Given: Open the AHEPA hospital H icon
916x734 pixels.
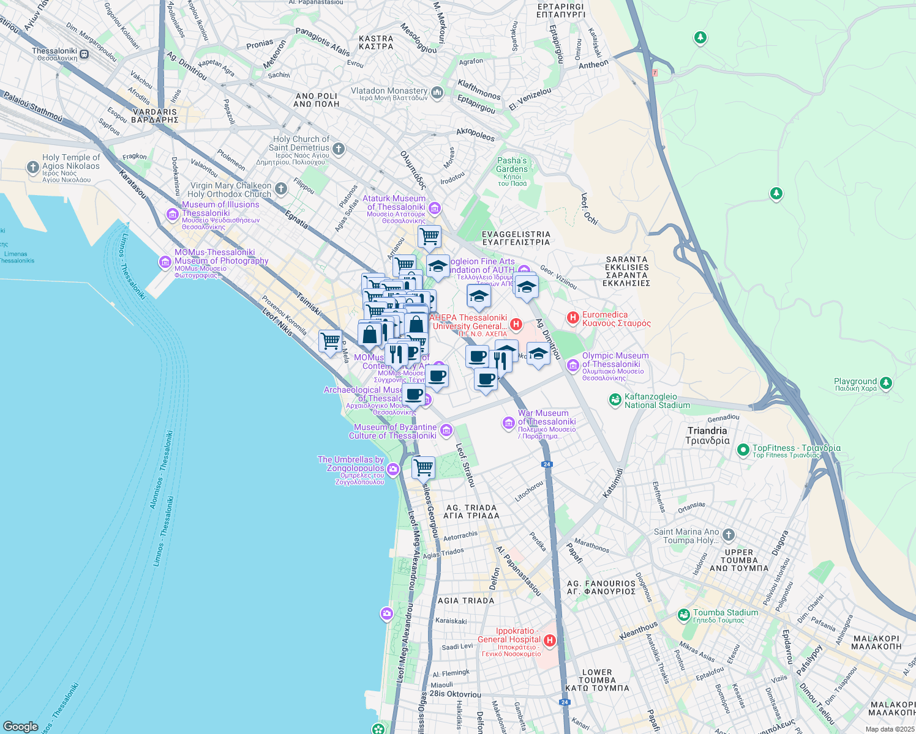Looking at the screenshot, I should click(x=516, y=324).
